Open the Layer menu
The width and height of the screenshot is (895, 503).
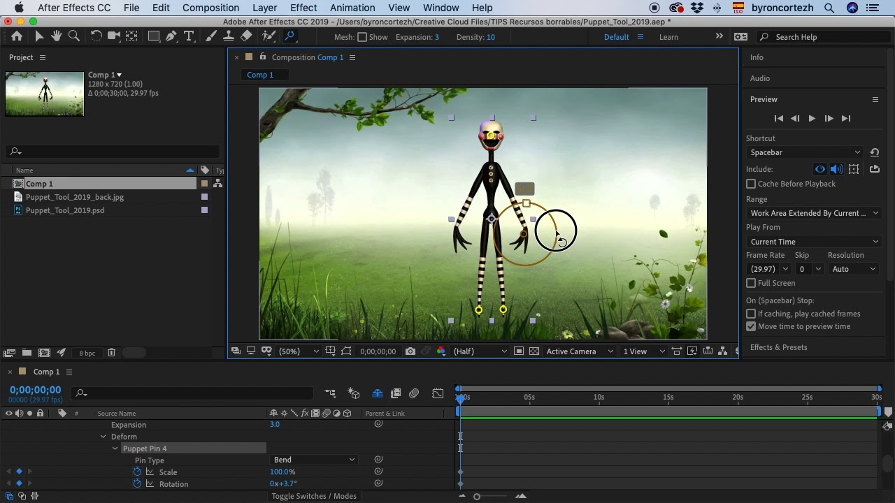point(264,8)
